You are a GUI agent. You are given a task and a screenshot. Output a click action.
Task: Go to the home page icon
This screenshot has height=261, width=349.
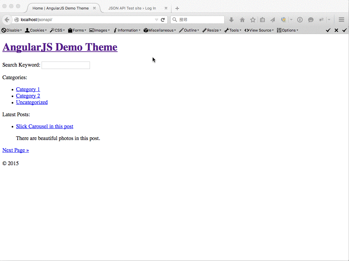(x=242, y=20)
